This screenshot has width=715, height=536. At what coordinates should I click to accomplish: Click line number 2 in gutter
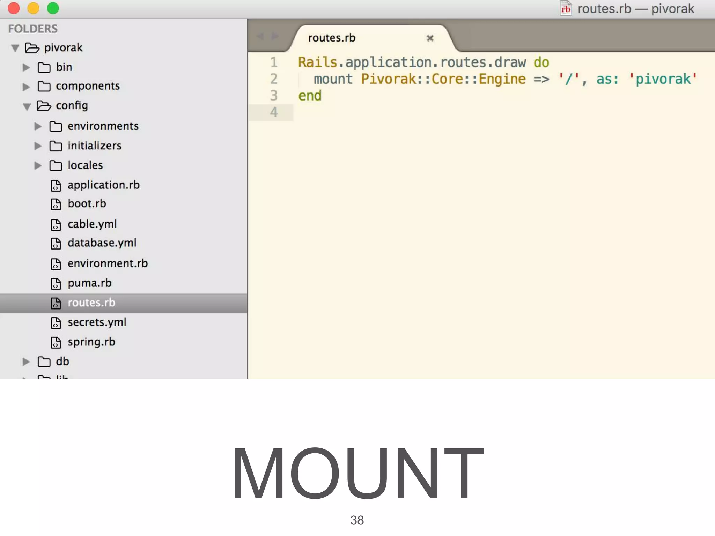(x=274, y=79)
